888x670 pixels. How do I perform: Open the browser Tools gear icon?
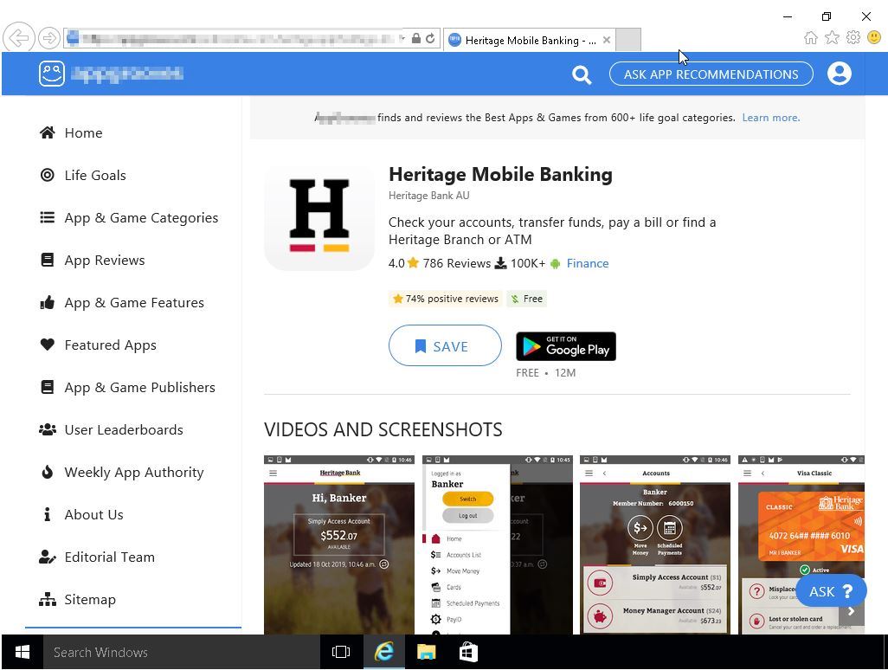coord(853,38)
